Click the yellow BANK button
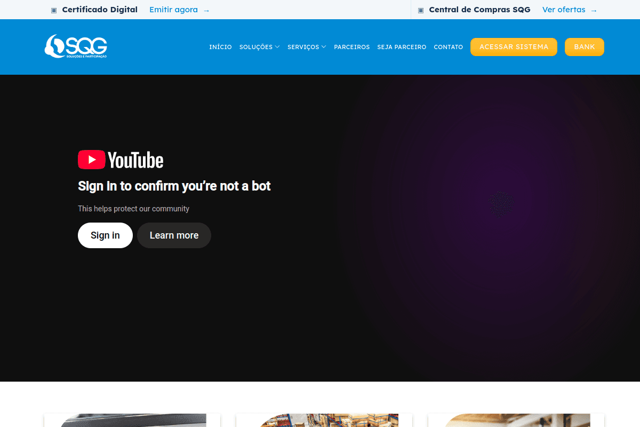 pos(585,47)
